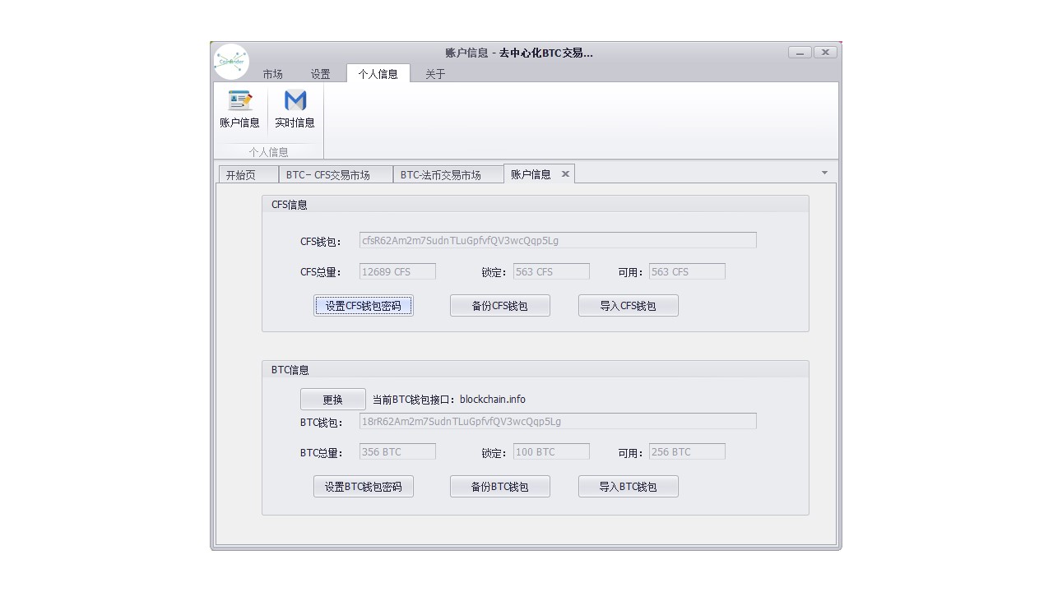Image resolution: width=1053 pixels, height=592 pixels.
Task: Click 备份CFS钱包 button
Action: 500,306
